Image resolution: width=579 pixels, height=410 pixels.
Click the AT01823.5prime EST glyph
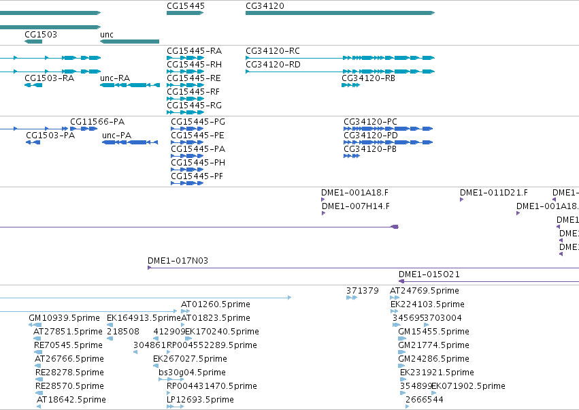(183, 325)
